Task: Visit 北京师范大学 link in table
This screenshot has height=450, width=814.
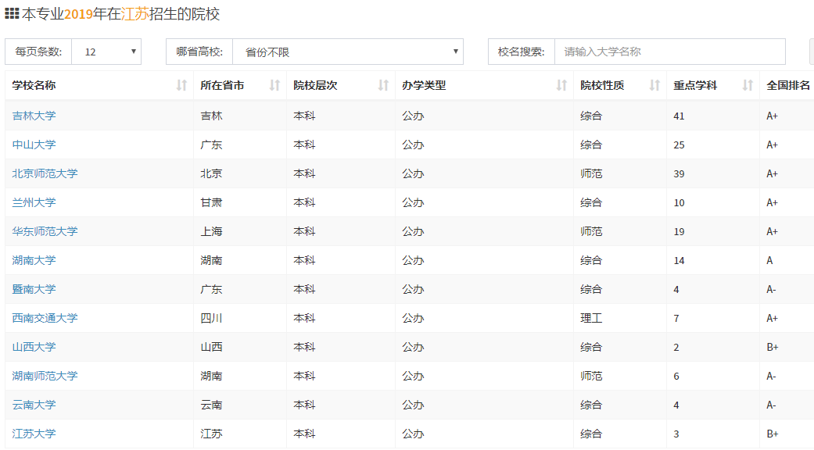Action: (x=45, y=173)
